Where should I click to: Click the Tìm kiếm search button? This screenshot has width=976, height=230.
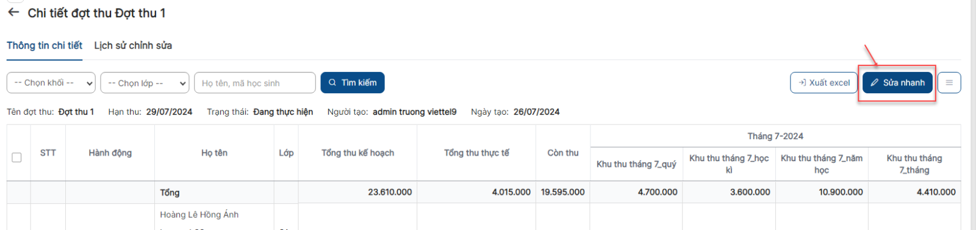353,82
